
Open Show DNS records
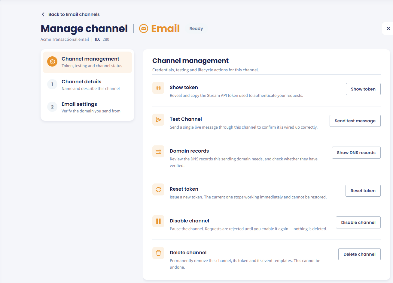(356, 153)
